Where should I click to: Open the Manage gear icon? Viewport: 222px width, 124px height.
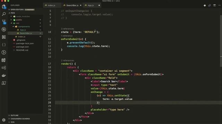4,120
